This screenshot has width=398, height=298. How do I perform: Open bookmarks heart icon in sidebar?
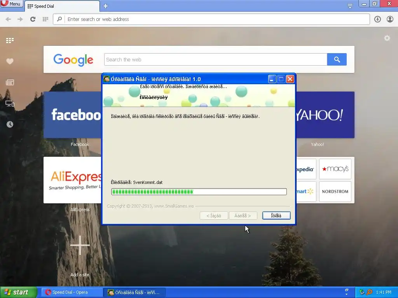tap(10, 61)
